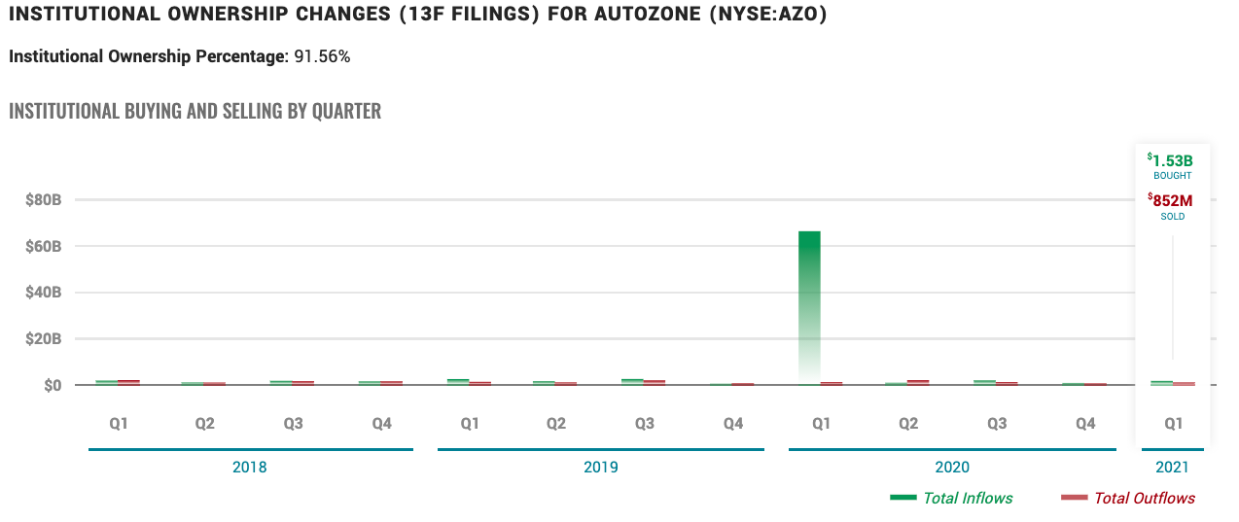Click the Q1 label in the 2020 group
The width and height of the screenshot is (1239, 522).
pos(821,424)
